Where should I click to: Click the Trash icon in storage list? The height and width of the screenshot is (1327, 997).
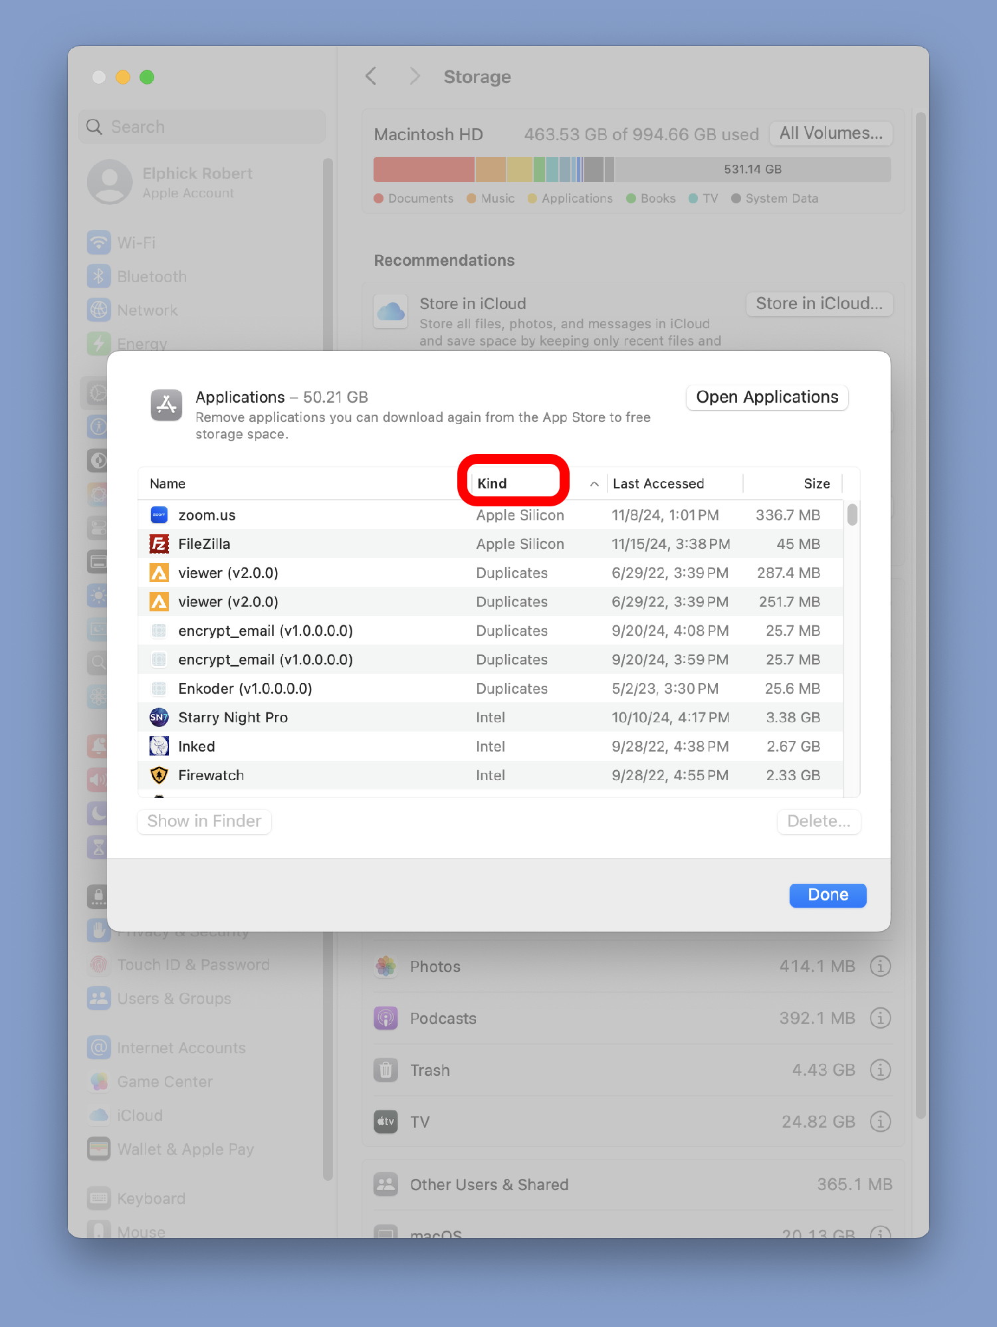tap(386, 1070)
